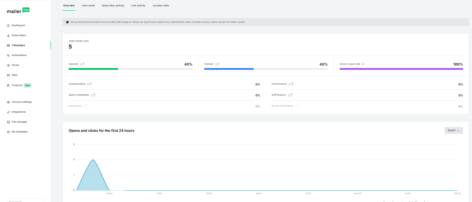Select the Location data tab
Viewport: 472px width, 202px height.
[161, 6]
